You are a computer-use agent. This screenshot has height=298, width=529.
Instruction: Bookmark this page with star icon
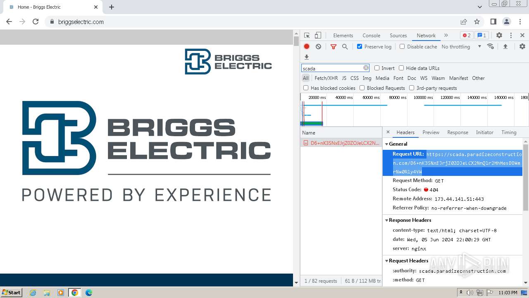477,22
